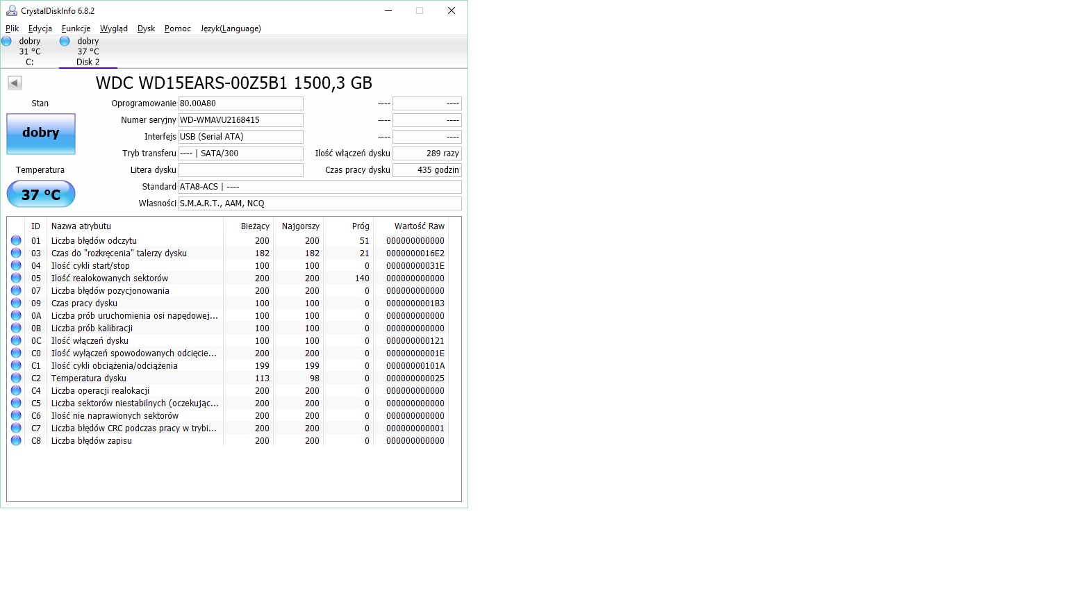
Task: Minimize the CrystalDiskInfo window
Action: click(388, 10)
